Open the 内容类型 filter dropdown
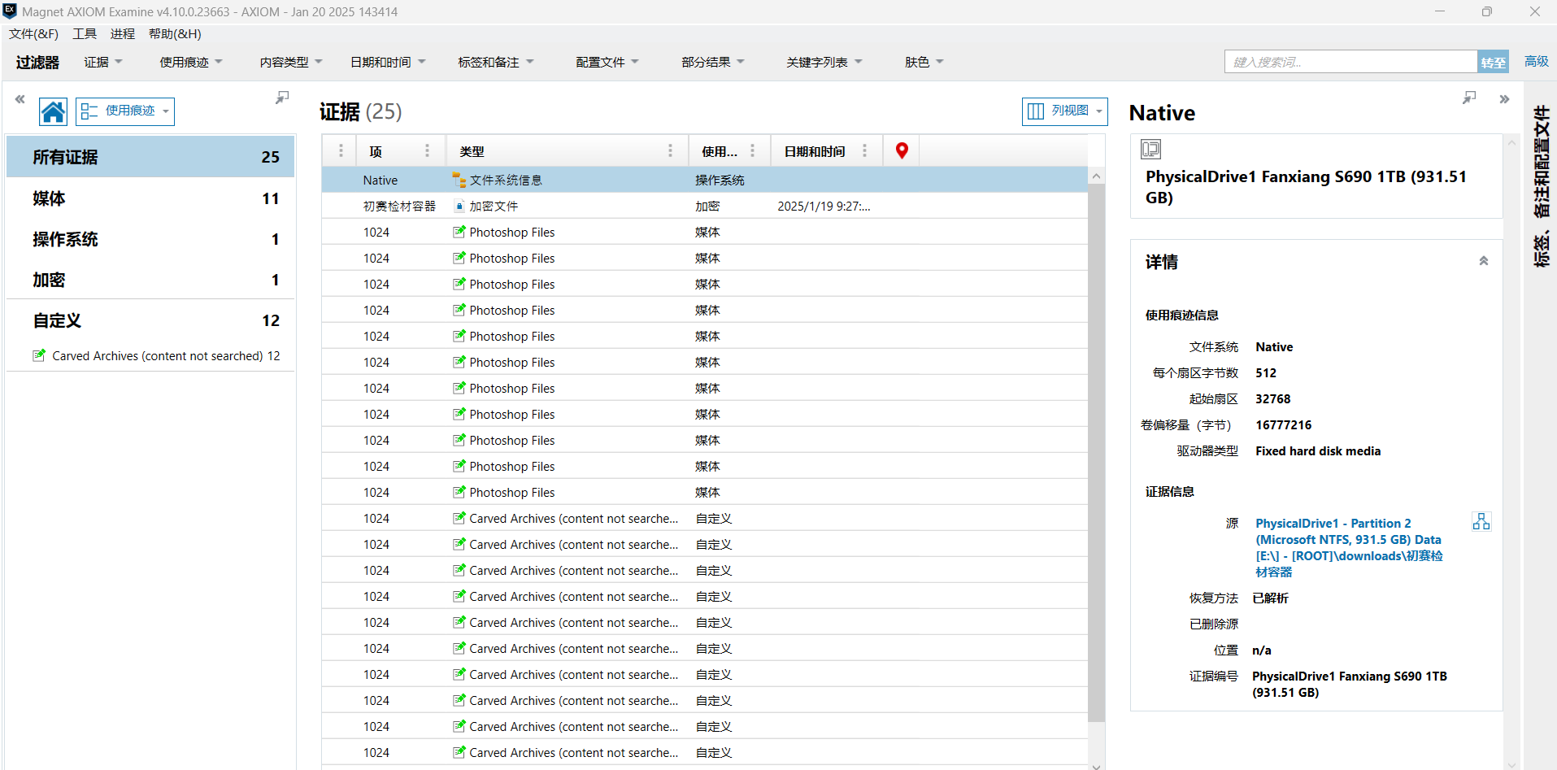The height and width of the screenshot is (770, 1557). (291, 62)
